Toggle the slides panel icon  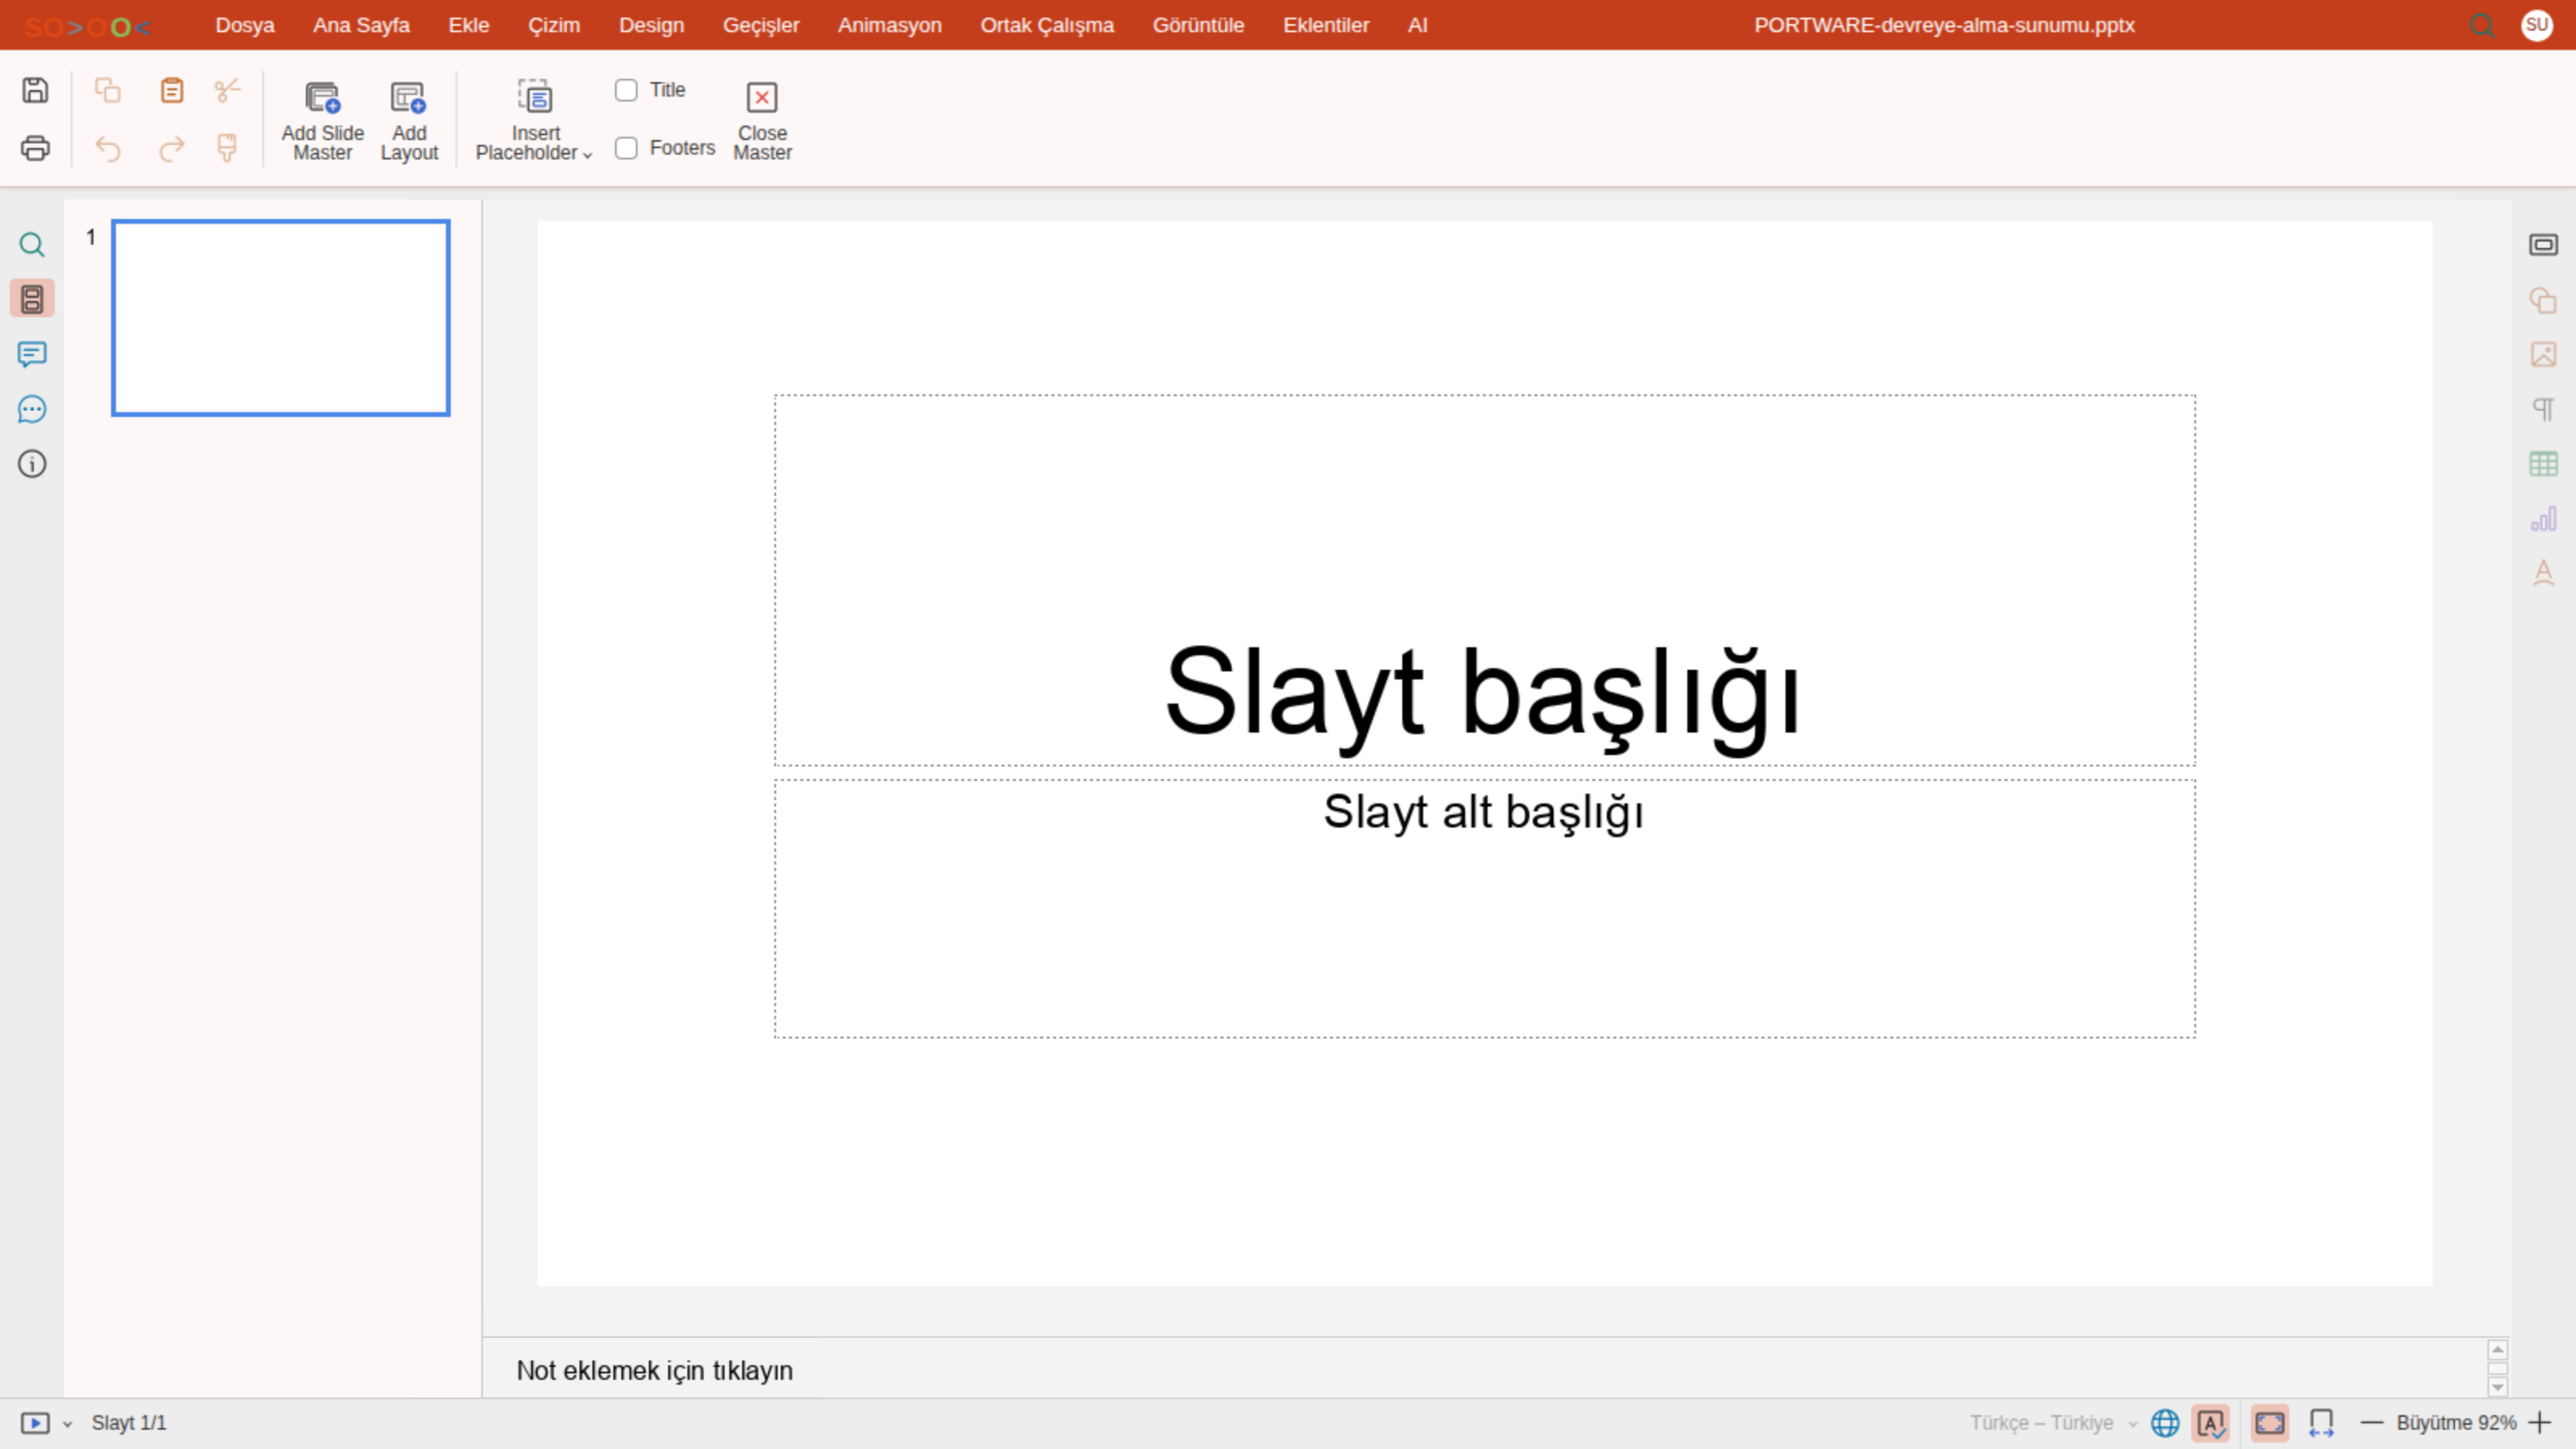(32, 299)
